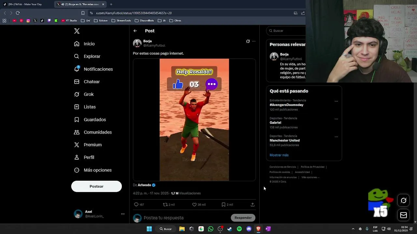Open Listas in sidebar
Viewport: 417px width, 234px height.
pyautogui.click(x=85, y=107)
